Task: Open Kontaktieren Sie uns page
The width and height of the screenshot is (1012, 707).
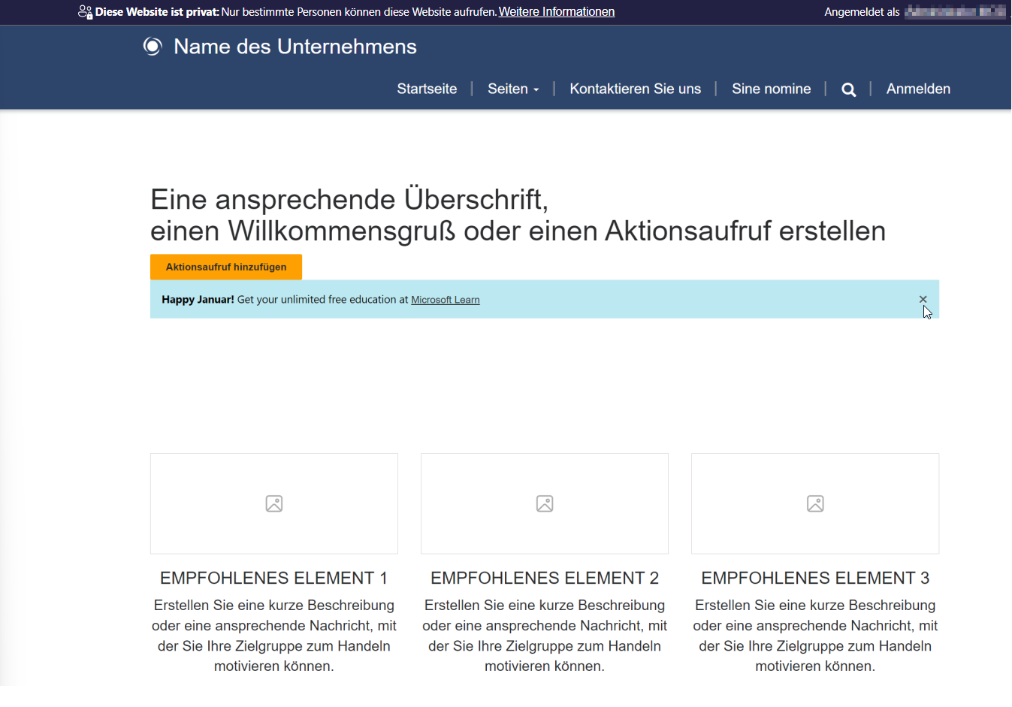Action: [635, 89]
